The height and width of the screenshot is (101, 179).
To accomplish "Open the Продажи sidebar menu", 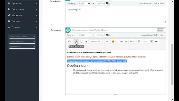I will [x=22, y=3].
